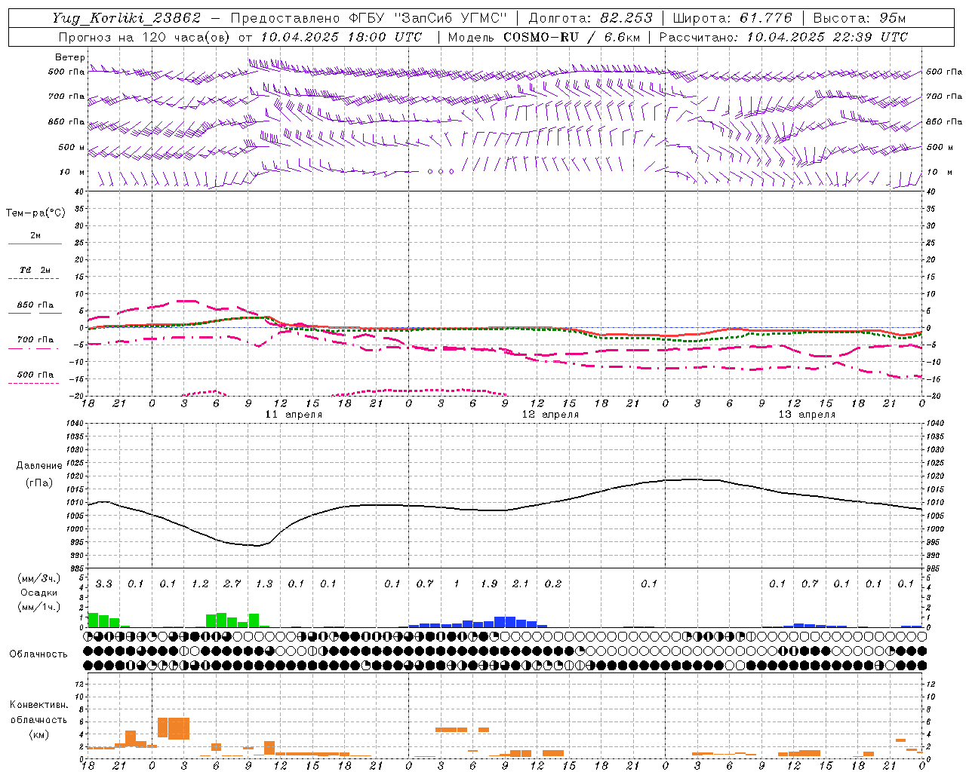The height and width of the screenshot is (772, 966).
Task: Select the 'Долгота: 82.253' longitude value
Action: (590, 18)
